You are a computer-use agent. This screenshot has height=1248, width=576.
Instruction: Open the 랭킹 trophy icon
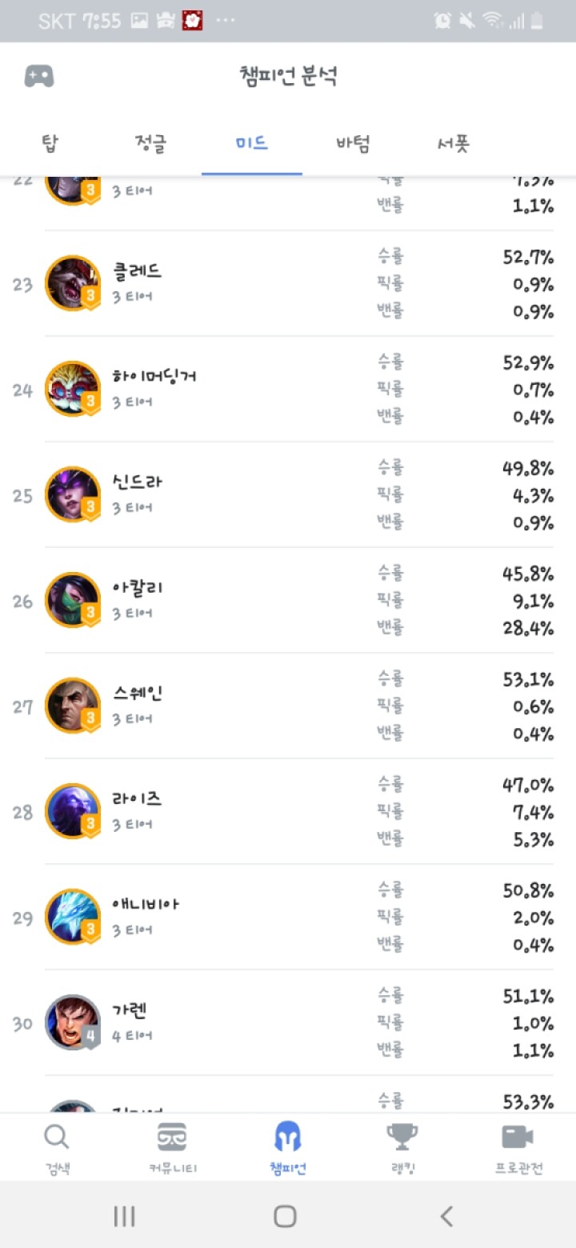[x=402, y=1137]
